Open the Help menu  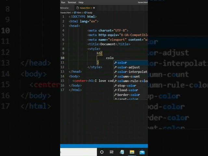point(81,2)
